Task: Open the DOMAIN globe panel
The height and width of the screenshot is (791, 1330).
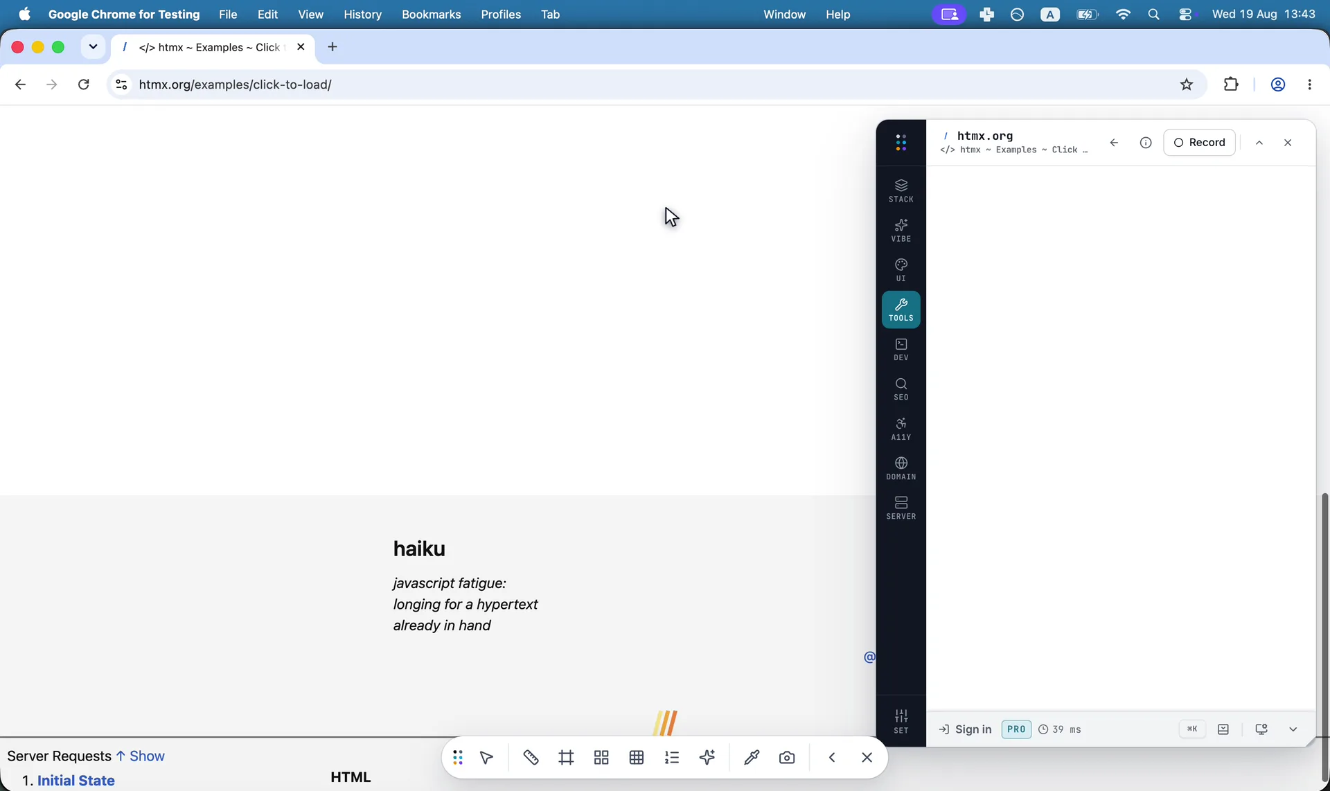Action: [x=901, y=468]
